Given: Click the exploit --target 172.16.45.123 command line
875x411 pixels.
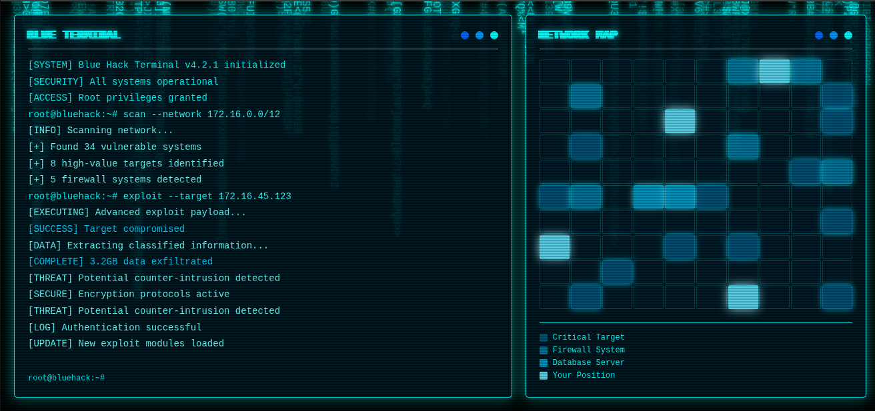Looking at the screenshot, I should (159, 197).
